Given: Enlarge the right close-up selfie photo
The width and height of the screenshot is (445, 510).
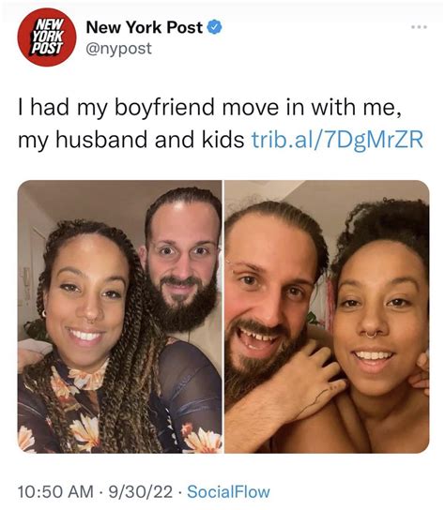Looking at the screenshot, I should coord(327,317).
